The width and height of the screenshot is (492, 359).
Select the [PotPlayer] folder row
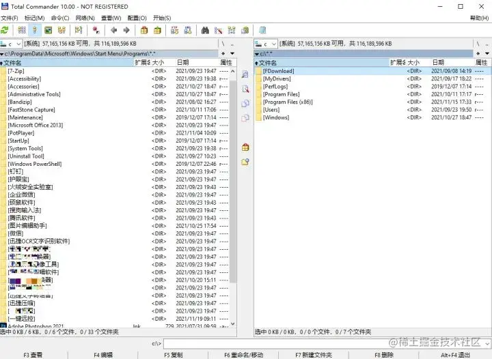pyautogui.click(x=115, y=133)
